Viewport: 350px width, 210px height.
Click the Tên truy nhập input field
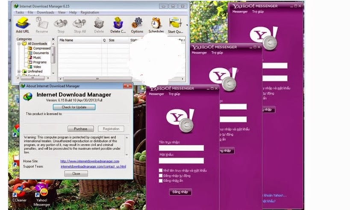181,148
